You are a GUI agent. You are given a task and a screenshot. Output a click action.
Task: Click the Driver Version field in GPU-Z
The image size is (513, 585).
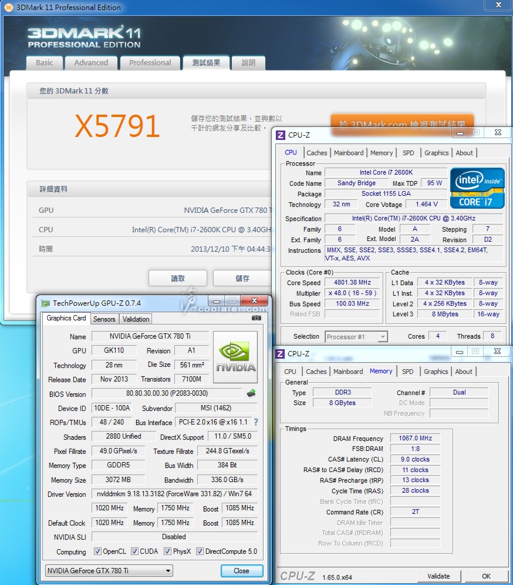point(174,494)
